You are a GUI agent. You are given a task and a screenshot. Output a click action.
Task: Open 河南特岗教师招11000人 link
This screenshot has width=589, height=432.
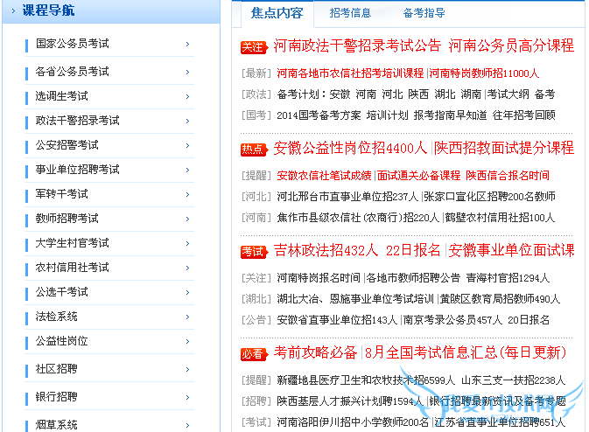tap(484, 73)
